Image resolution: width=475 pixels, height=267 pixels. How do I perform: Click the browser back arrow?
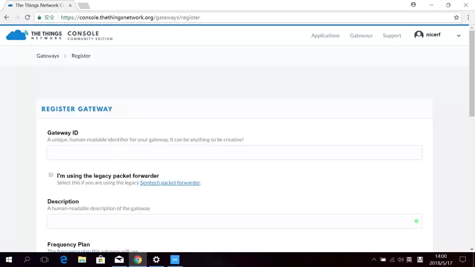pyautogui.click(x=7, y=17)
